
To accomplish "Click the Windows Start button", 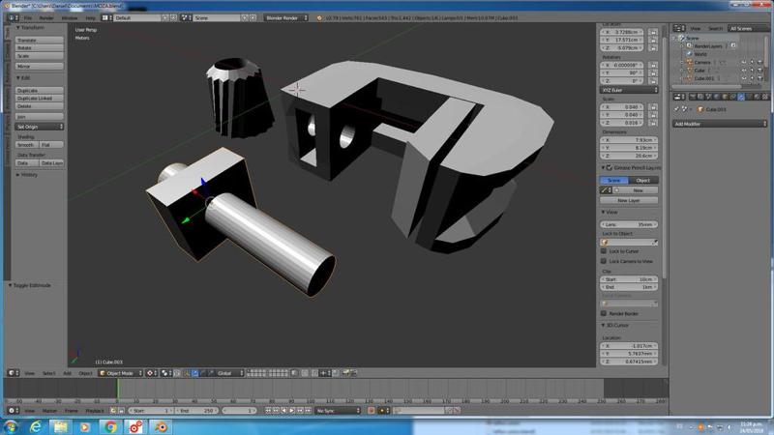I will 11,426.
